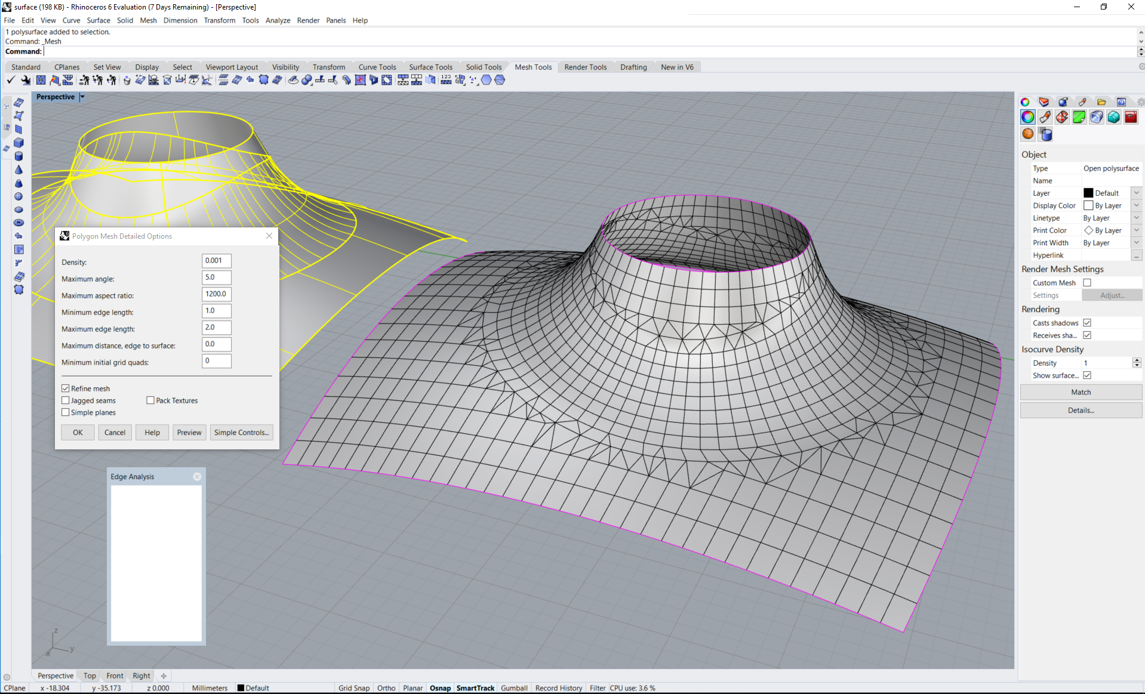Click the polygon mesh hexagon toolbar icon
Image resolution: width=1145 pixels, height=694 pixels.
pos(487,80)
